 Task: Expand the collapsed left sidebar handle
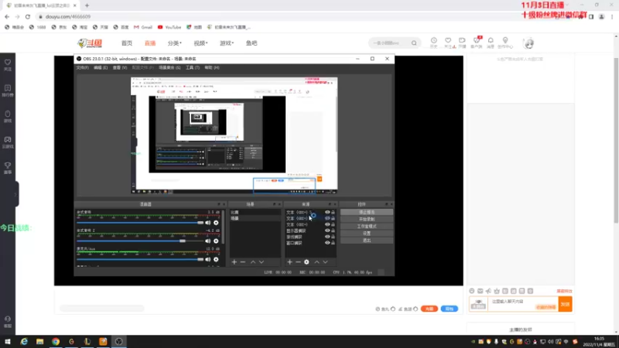click(x=15, y=194)
